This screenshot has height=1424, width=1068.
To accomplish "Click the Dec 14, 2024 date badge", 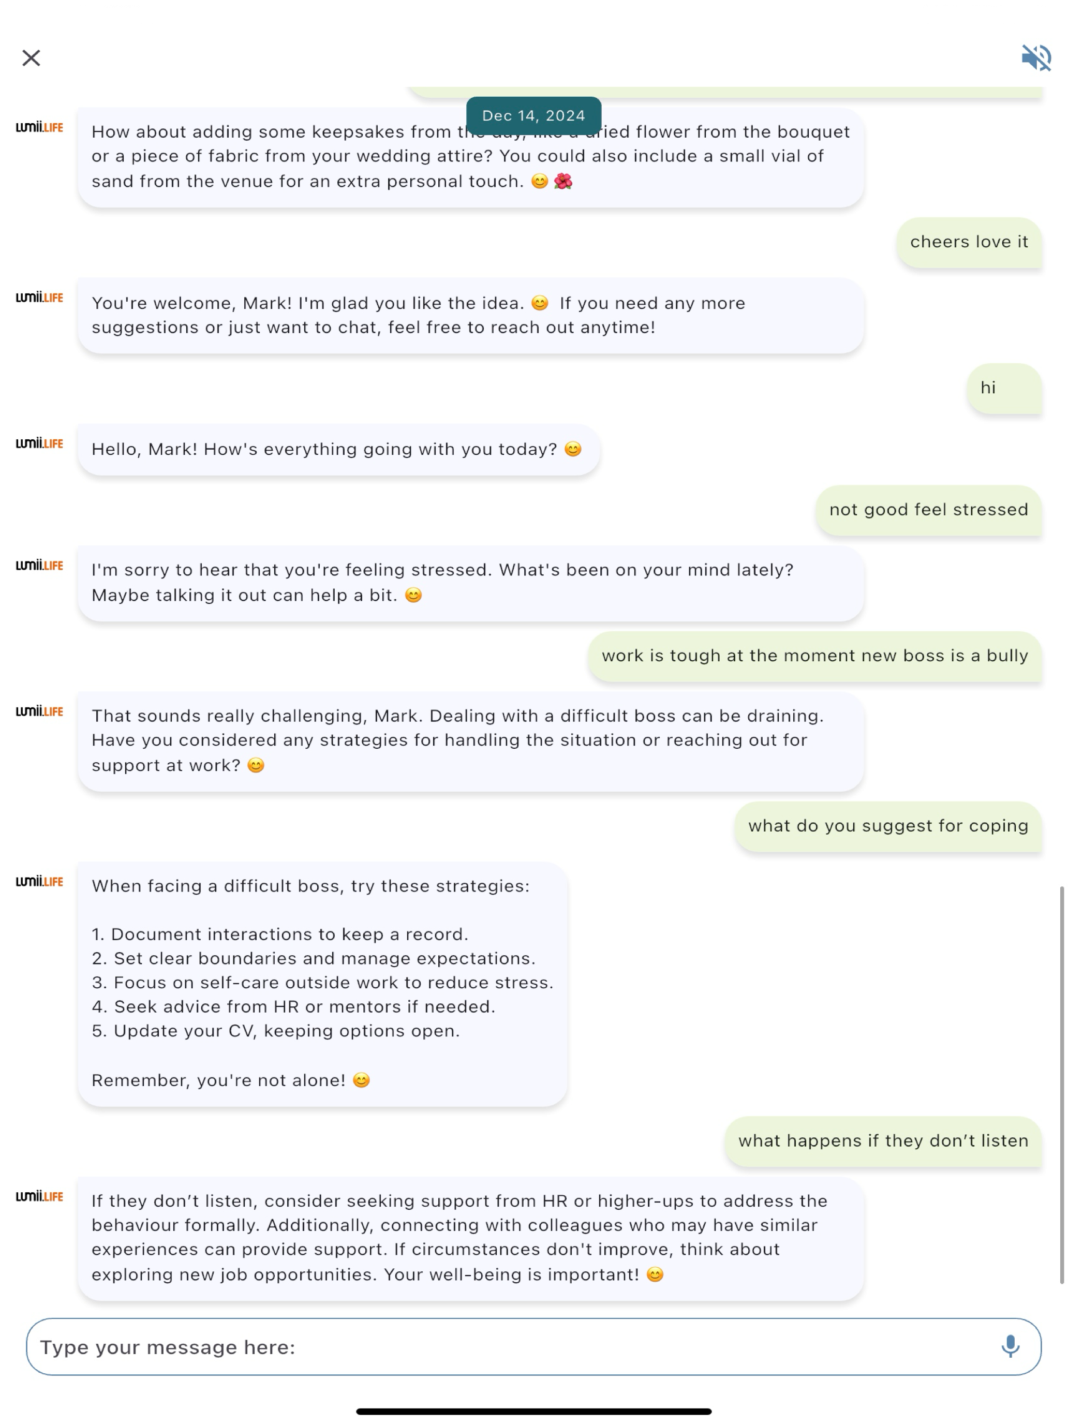I will tap(533, 116).
